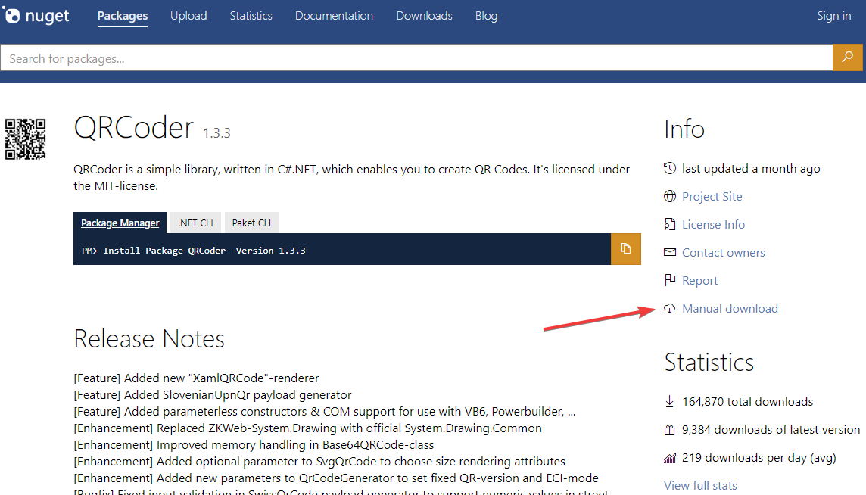This screenshot has width=866, height=495.
Task: Open Documentation from the top menu
Action: [x=334, y=16]
